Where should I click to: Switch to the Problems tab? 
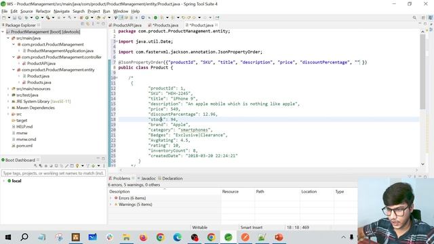[121, 178]
